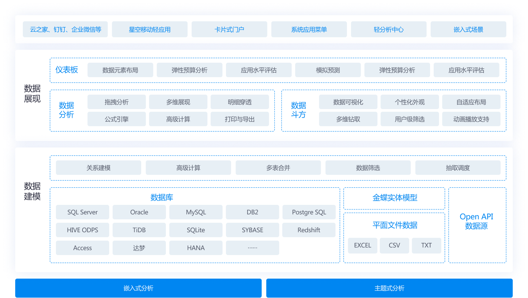
Task: Click the 抽取调度 box
Action: [458, 168]
